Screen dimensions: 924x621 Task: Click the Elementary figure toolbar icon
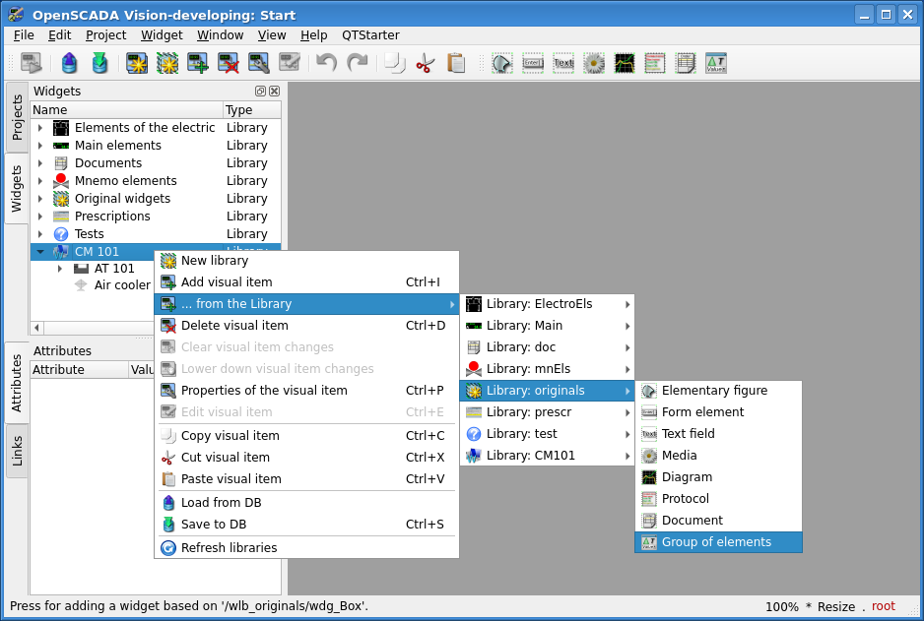pyautogui.click(x=502, y=64)
